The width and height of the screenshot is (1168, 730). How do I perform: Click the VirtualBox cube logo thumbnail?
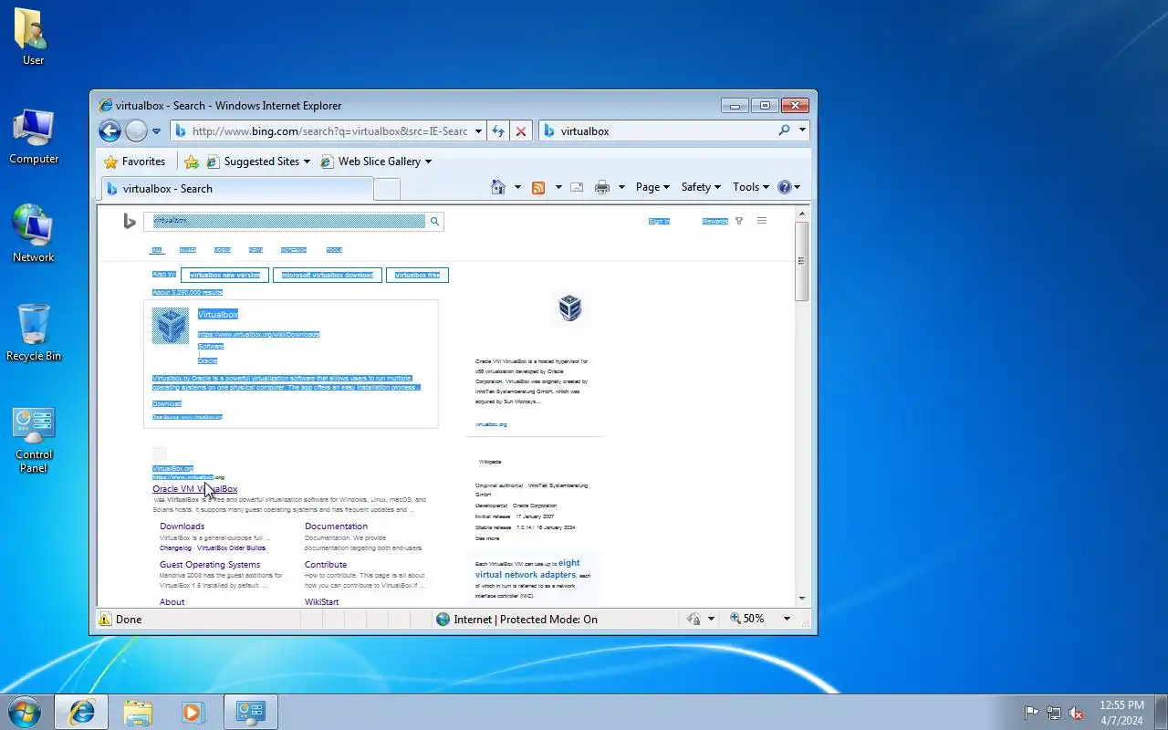pos(171,326)
